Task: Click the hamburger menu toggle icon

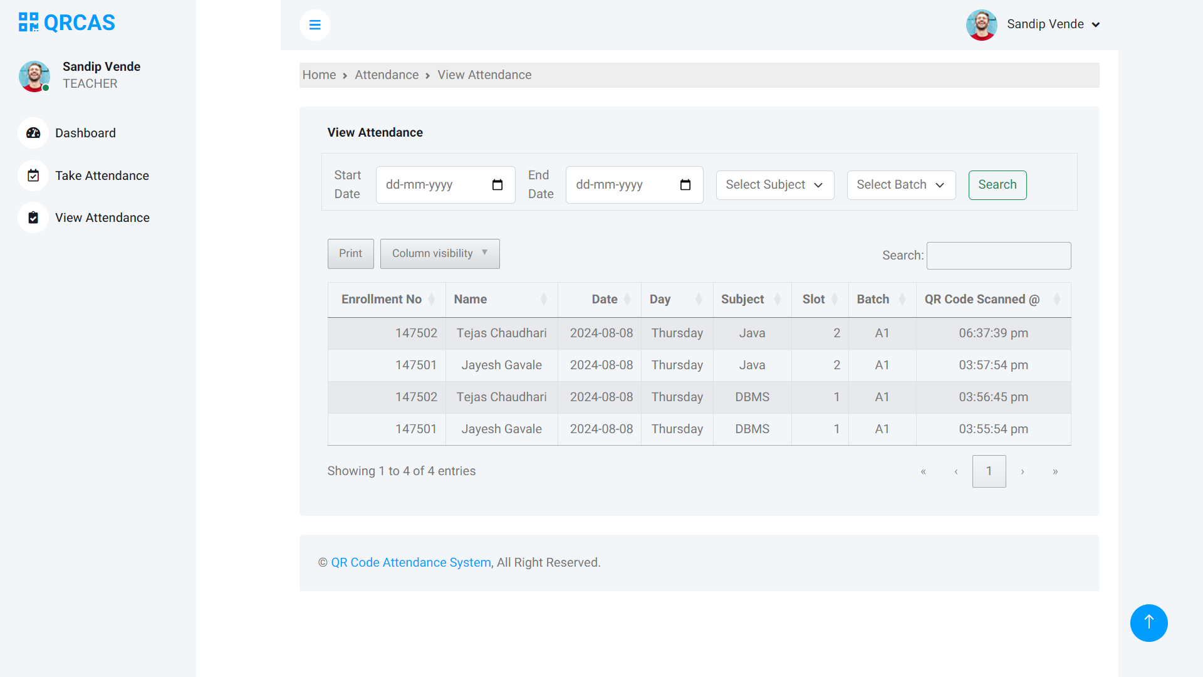Action: coord(315,25)
